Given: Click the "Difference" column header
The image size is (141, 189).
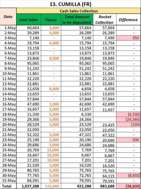Looking at the screenshot, I should click(128, 20).
